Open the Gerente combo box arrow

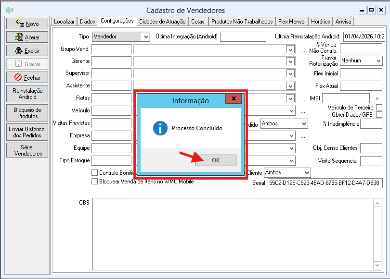point(290,61)
